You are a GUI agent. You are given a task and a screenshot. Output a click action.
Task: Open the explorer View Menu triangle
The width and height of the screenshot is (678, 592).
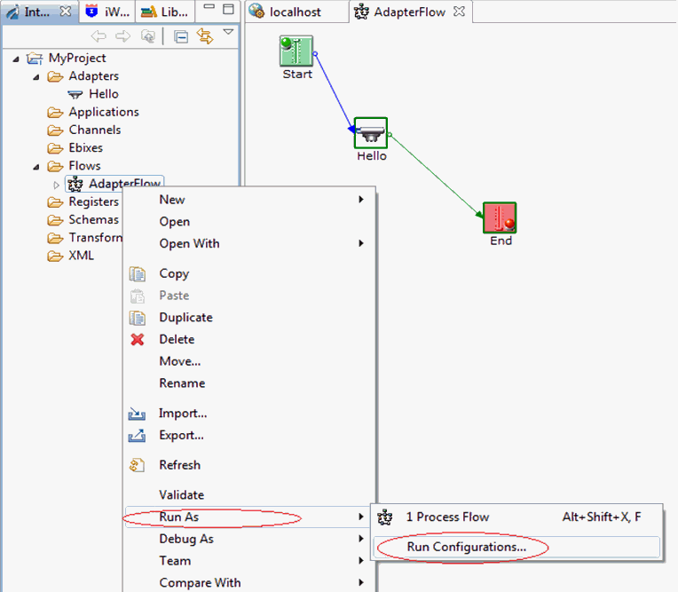point(228,32)
